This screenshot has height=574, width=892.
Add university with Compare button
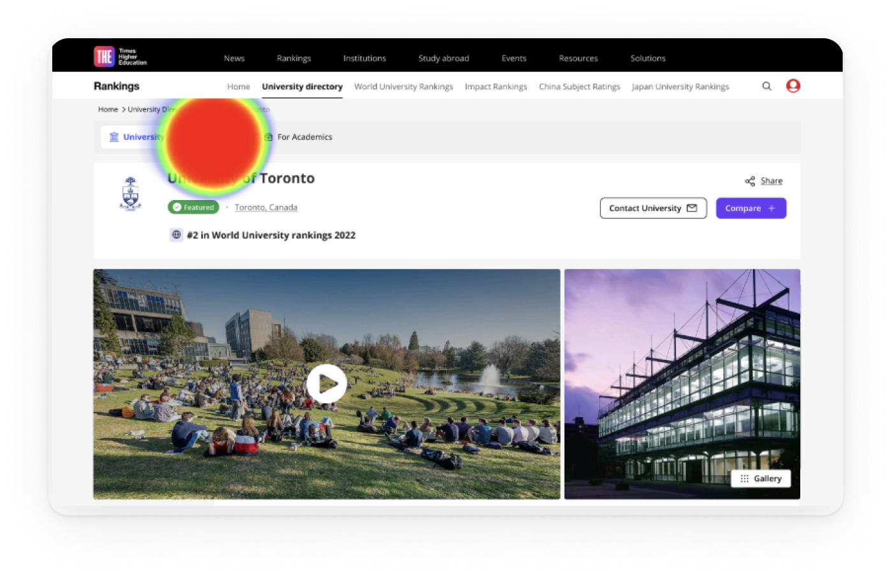click(751, 208)
